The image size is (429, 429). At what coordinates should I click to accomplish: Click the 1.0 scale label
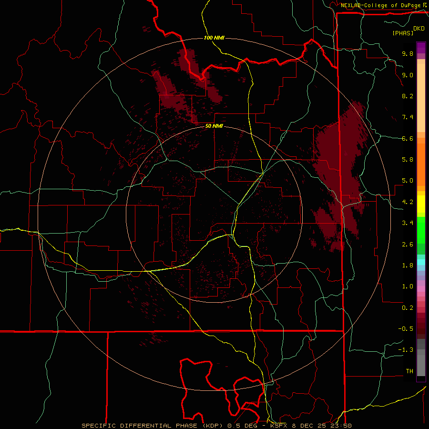[x=408, y=286]
